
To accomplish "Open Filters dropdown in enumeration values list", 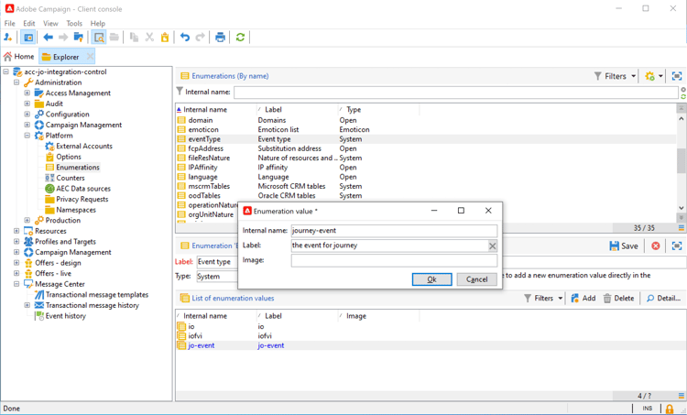I will pos(543,299).
